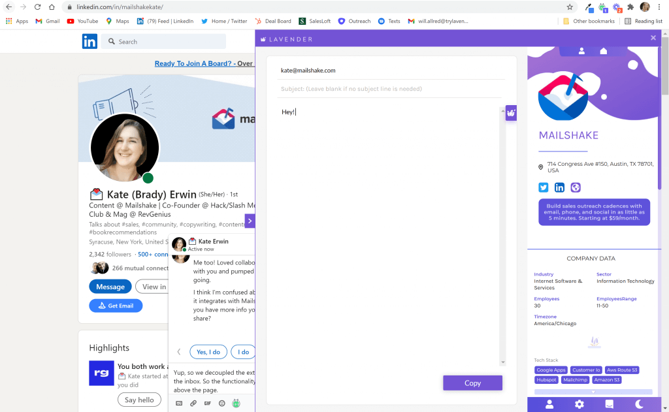
Task: Switch to the company home tab in sidebar
Action: (603, 51)
